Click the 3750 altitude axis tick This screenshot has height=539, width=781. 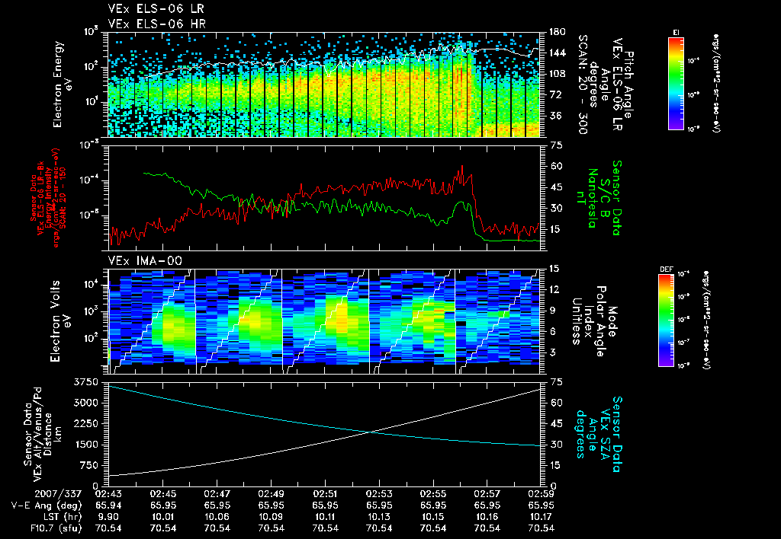[x=86, y=382]
